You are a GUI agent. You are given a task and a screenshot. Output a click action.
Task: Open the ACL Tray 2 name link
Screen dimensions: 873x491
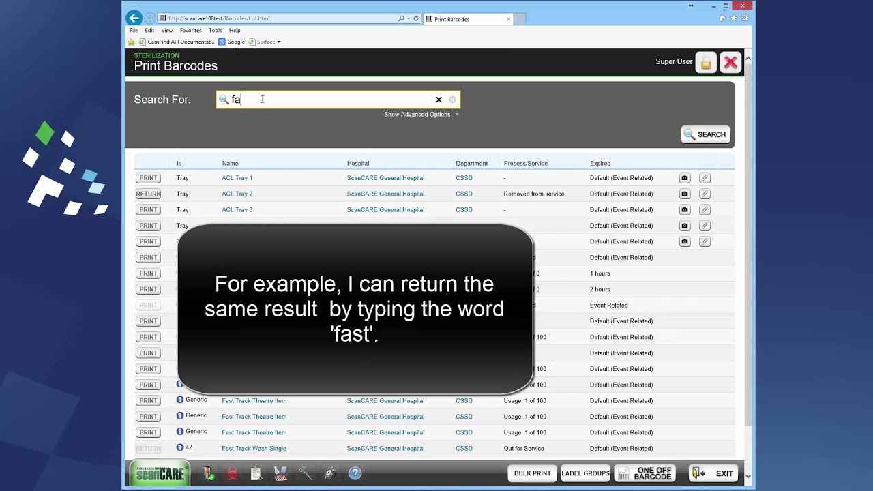237,194
